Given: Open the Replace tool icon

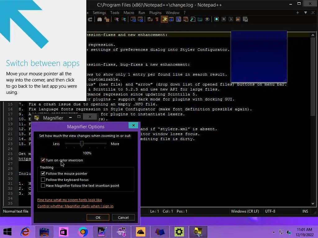Looking at the screenshot, I should click(107, 19).
